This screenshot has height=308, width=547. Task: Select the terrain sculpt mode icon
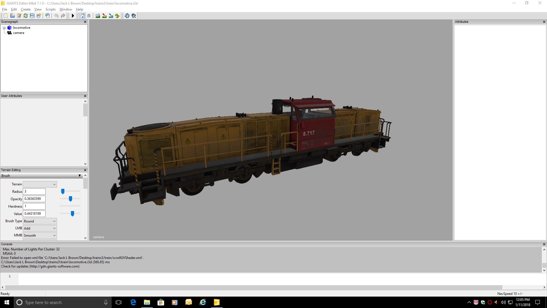click(98, 16)
